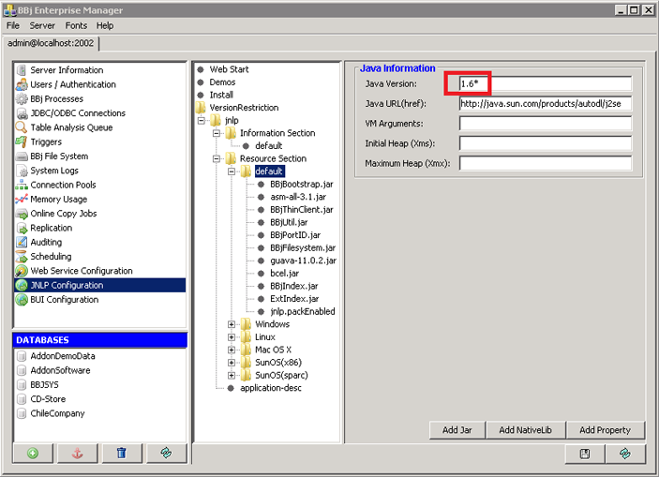659x477 pixels.
Task: Click the save disk button
Action: [585, 454]
